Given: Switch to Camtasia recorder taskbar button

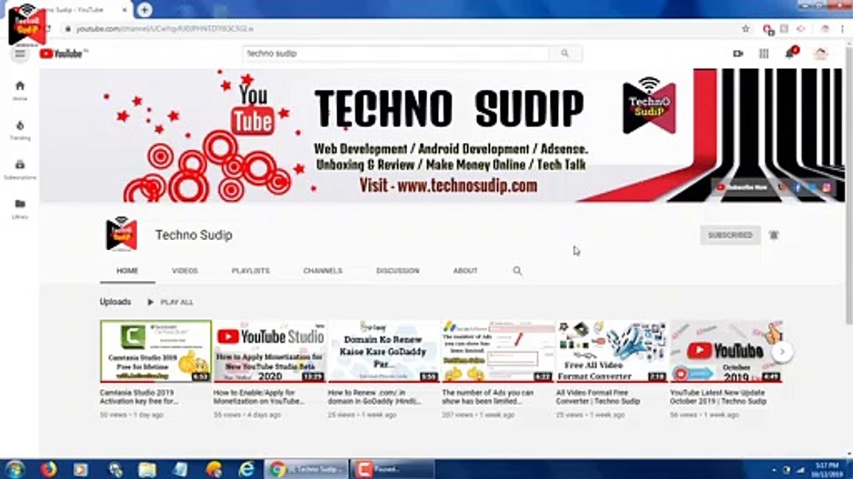Looking at the screenshot, I should (393, 469).
